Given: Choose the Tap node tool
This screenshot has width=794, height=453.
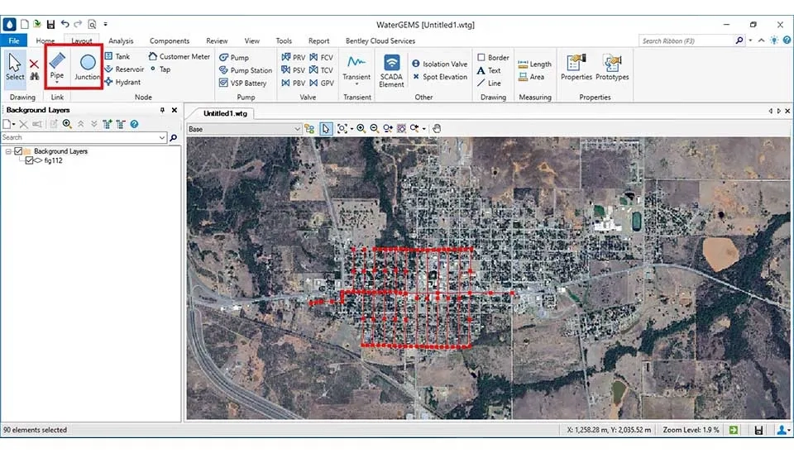Looking at the screenshot, I should [x=160, y=69].
